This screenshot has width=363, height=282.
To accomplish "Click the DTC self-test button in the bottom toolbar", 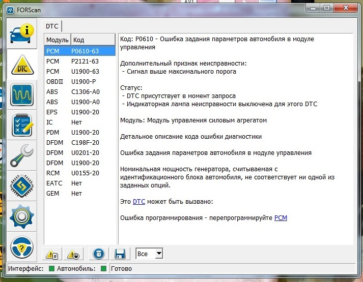I will pos(73,254).
